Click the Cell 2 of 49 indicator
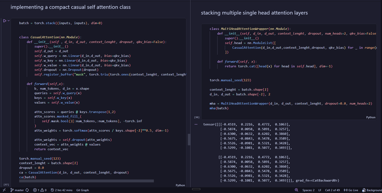Image resolution: width=382 pixels, height=193 pixels. tap(332, 190)
